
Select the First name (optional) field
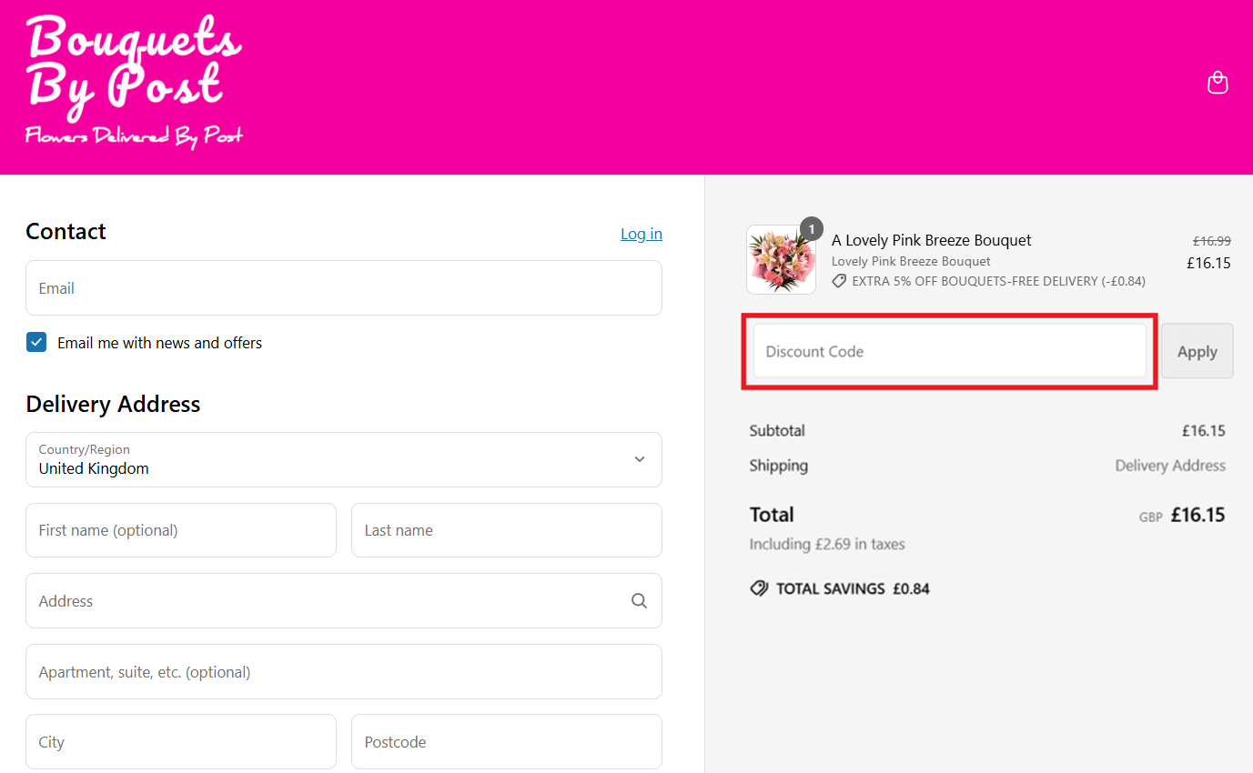181,530
